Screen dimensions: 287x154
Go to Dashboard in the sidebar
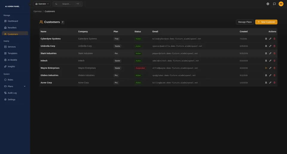pyautogui.click(x=15, y=21)
